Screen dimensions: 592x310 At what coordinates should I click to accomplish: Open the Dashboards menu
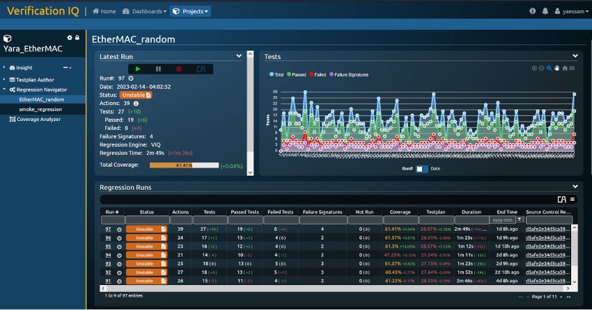pos(144,11)
